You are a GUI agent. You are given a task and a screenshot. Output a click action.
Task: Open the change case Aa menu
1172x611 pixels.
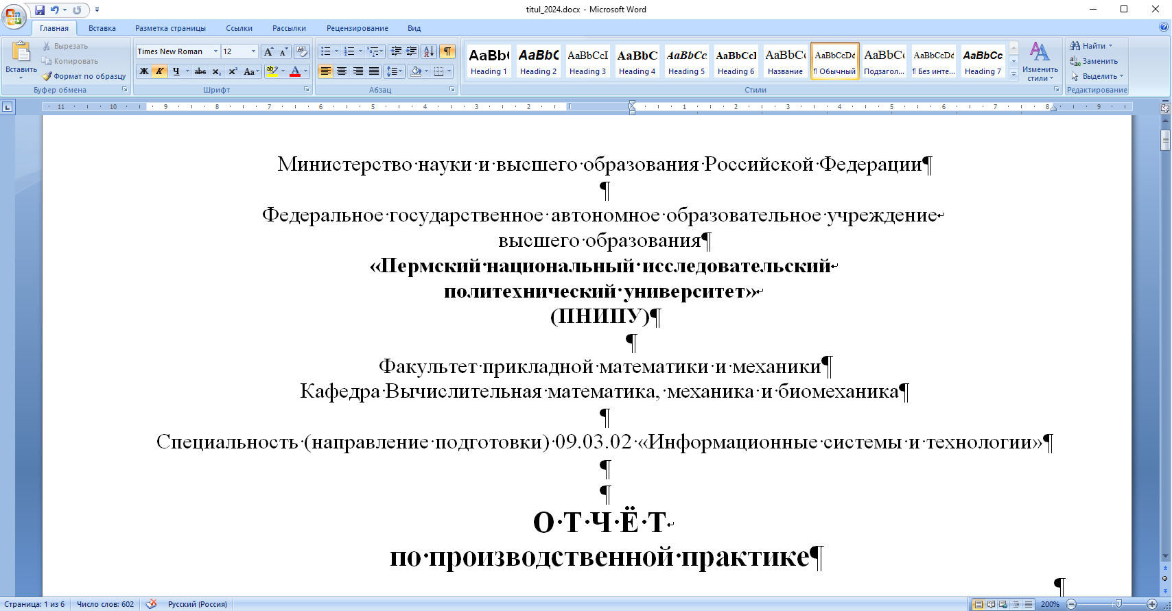[251, 71]
